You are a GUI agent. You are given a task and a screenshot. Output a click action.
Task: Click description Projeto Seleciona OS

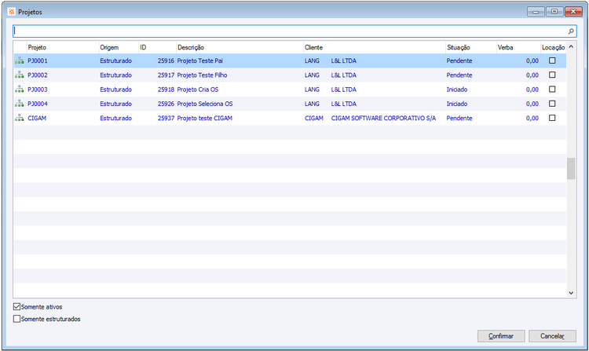(x=205, y=104)
